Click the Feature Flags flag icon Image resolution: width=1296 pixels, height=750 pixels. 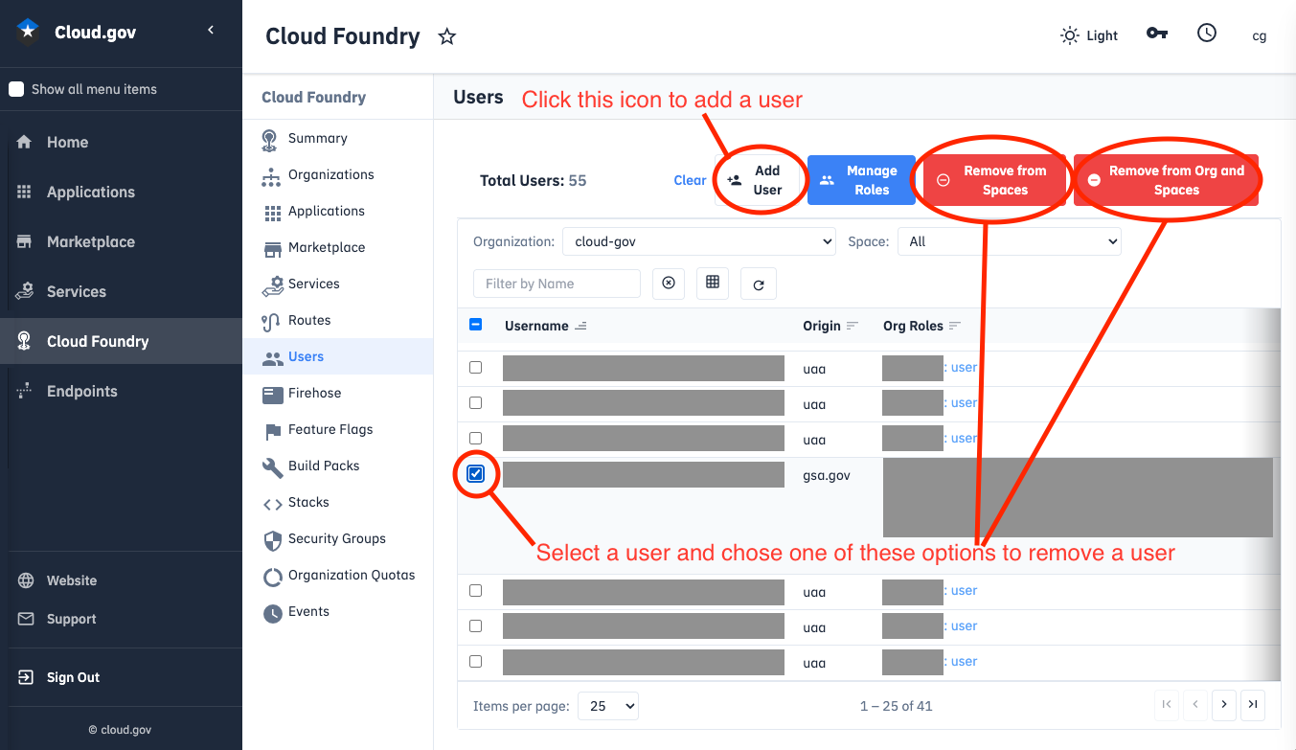click(x=272, y=431)
